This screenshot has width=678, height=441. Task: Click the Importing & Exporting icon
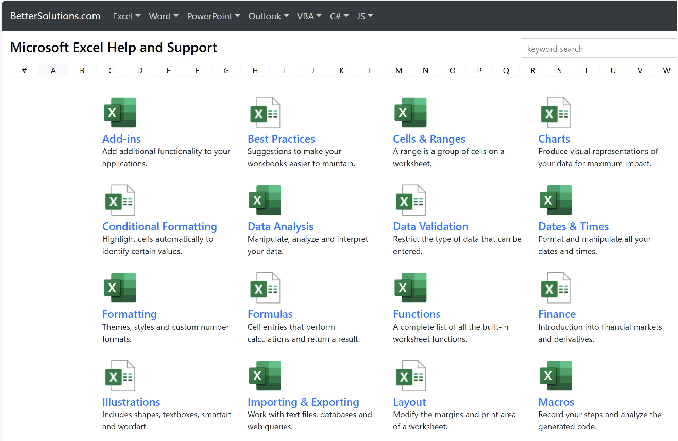tap(265, 376)
